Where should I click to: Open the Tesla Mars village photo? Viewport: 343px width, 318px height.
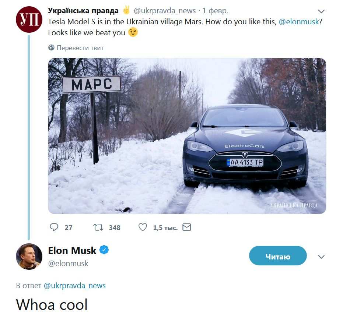tap(187, 136)
